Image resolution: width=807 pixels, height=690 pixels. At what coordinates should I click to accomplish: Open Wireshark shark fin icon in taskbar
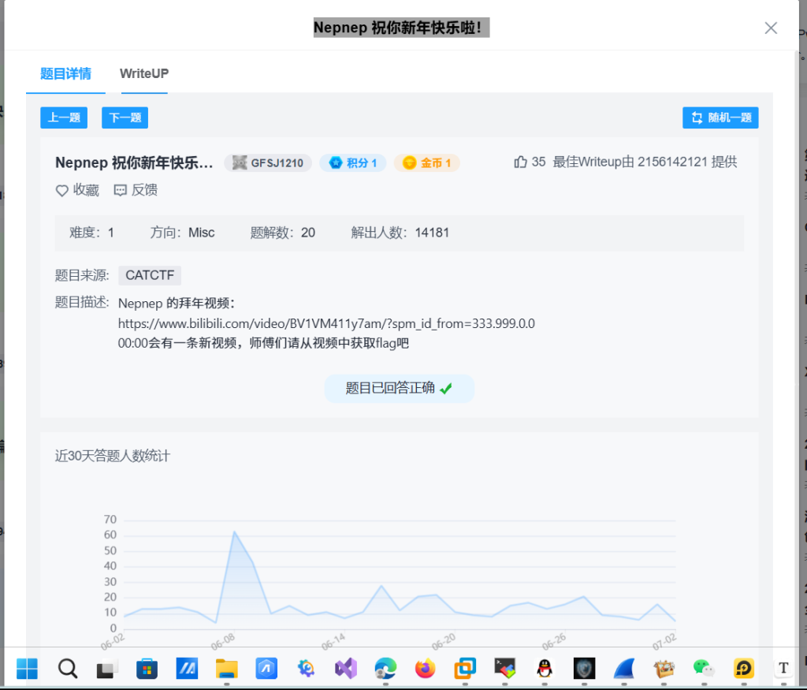pos(624,669)
